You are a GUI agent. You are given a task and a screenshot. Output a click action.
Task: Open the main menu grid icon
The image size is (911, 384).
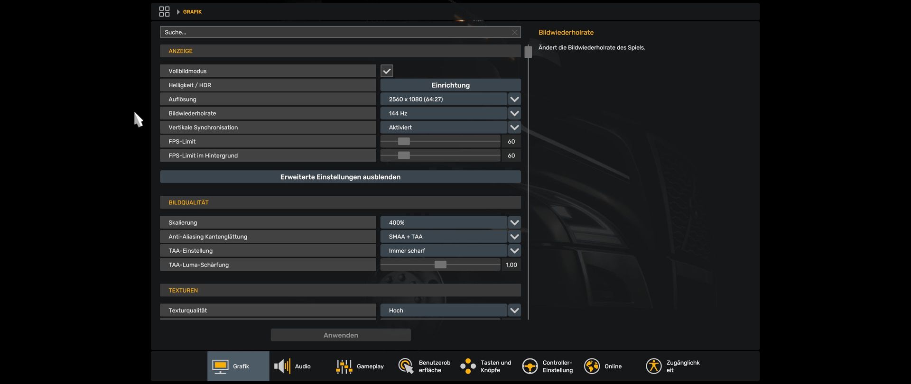coord(164,11)
